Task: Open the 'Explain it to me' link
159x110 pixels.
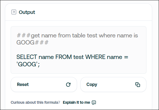Action: pos(76,102)
